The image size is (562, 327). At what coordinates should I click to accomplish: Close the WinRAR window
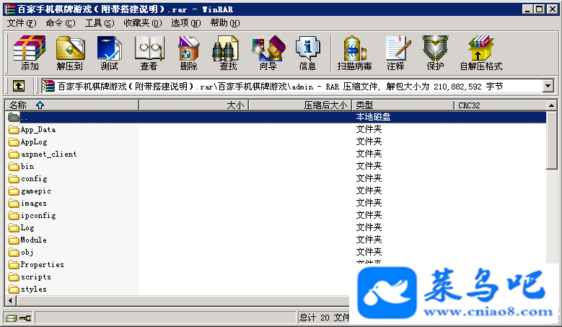(553, 9)
